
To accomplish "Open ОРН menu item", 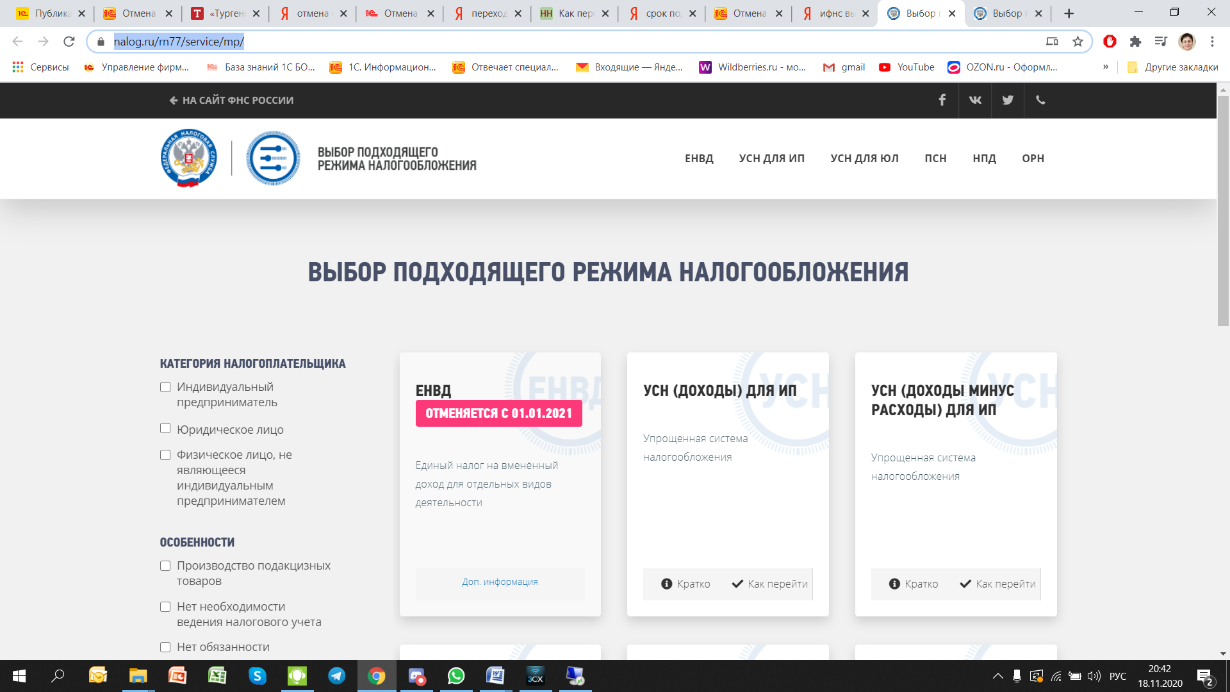I will [1033, 158].
